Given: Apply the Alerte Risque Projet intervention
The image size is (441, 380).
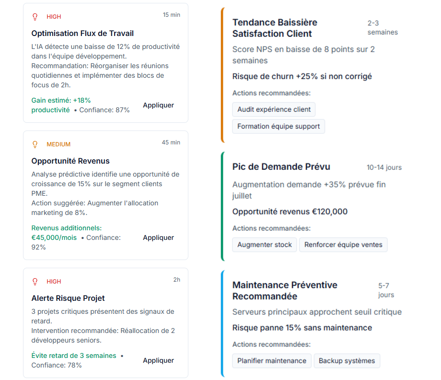Looking at the screenshot, I should click(x=158, y=360).
